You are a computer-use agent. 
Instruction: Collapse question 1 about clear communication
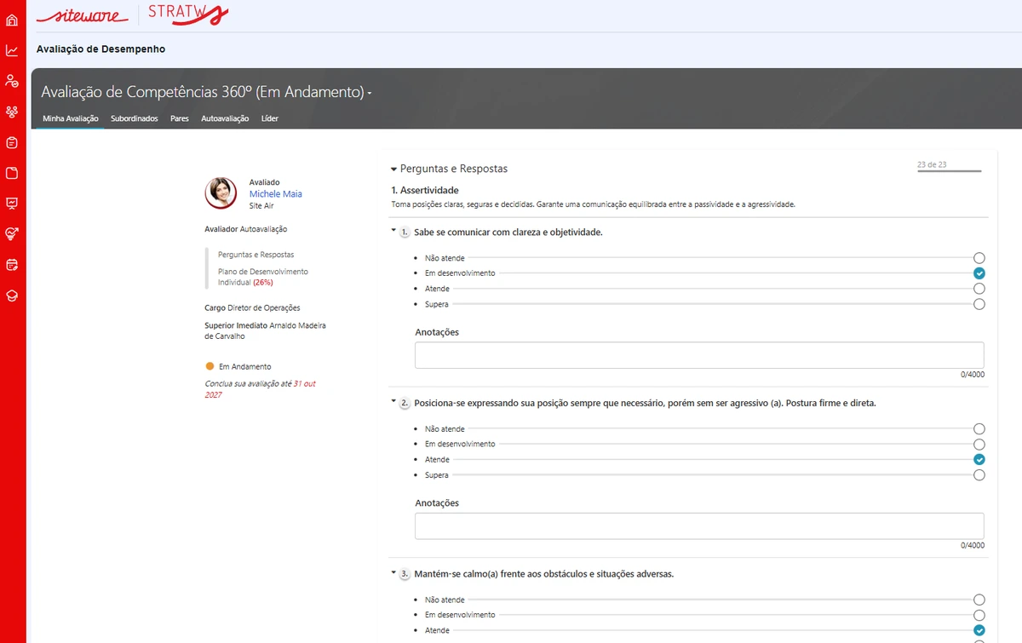click(393, 231)
